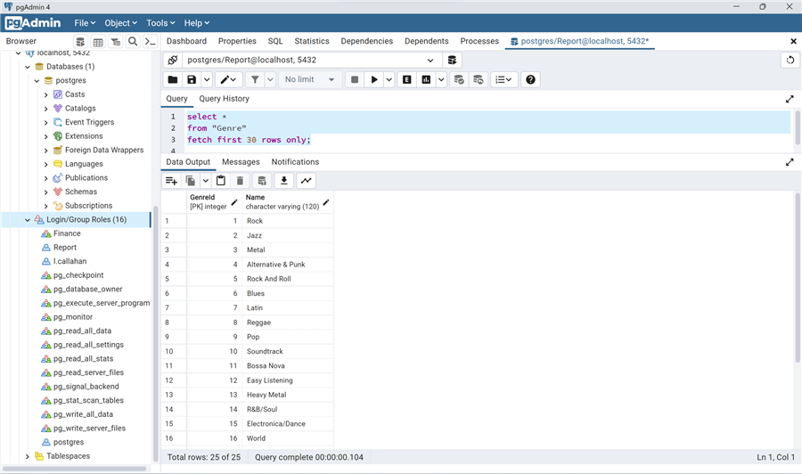802x474 pixels.
Task: Open the Object menu
Action: [120, 23]
